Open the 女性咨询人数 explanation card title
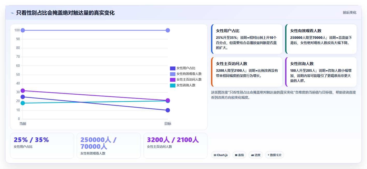Screen dimensions: 367x169 [302, 64]
